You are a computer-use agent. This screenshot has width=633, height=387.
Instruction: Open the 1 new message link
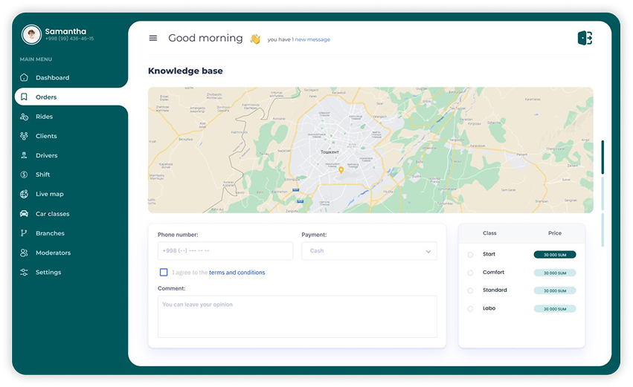[311, 39]
